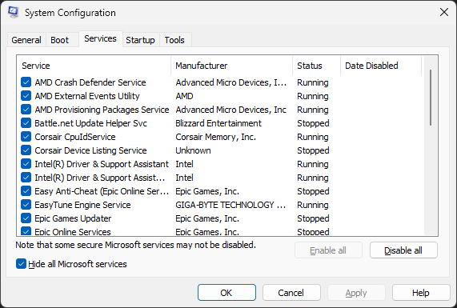Select Battle.net Update Helper Svc text

(90, 123)
